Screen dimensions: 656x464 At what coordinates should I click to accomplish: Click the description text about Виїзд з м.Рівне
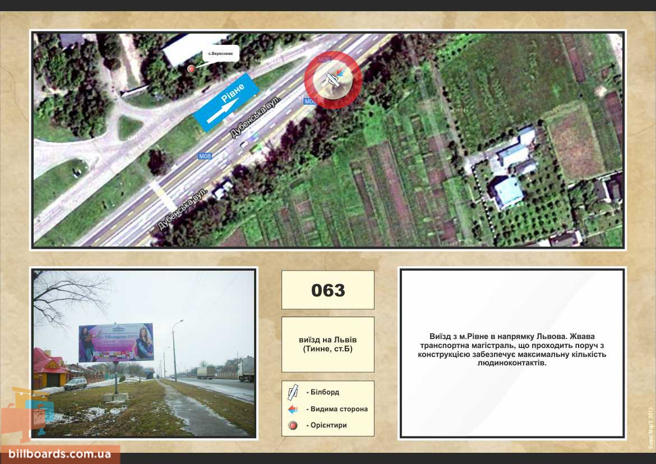coord(512,350)
